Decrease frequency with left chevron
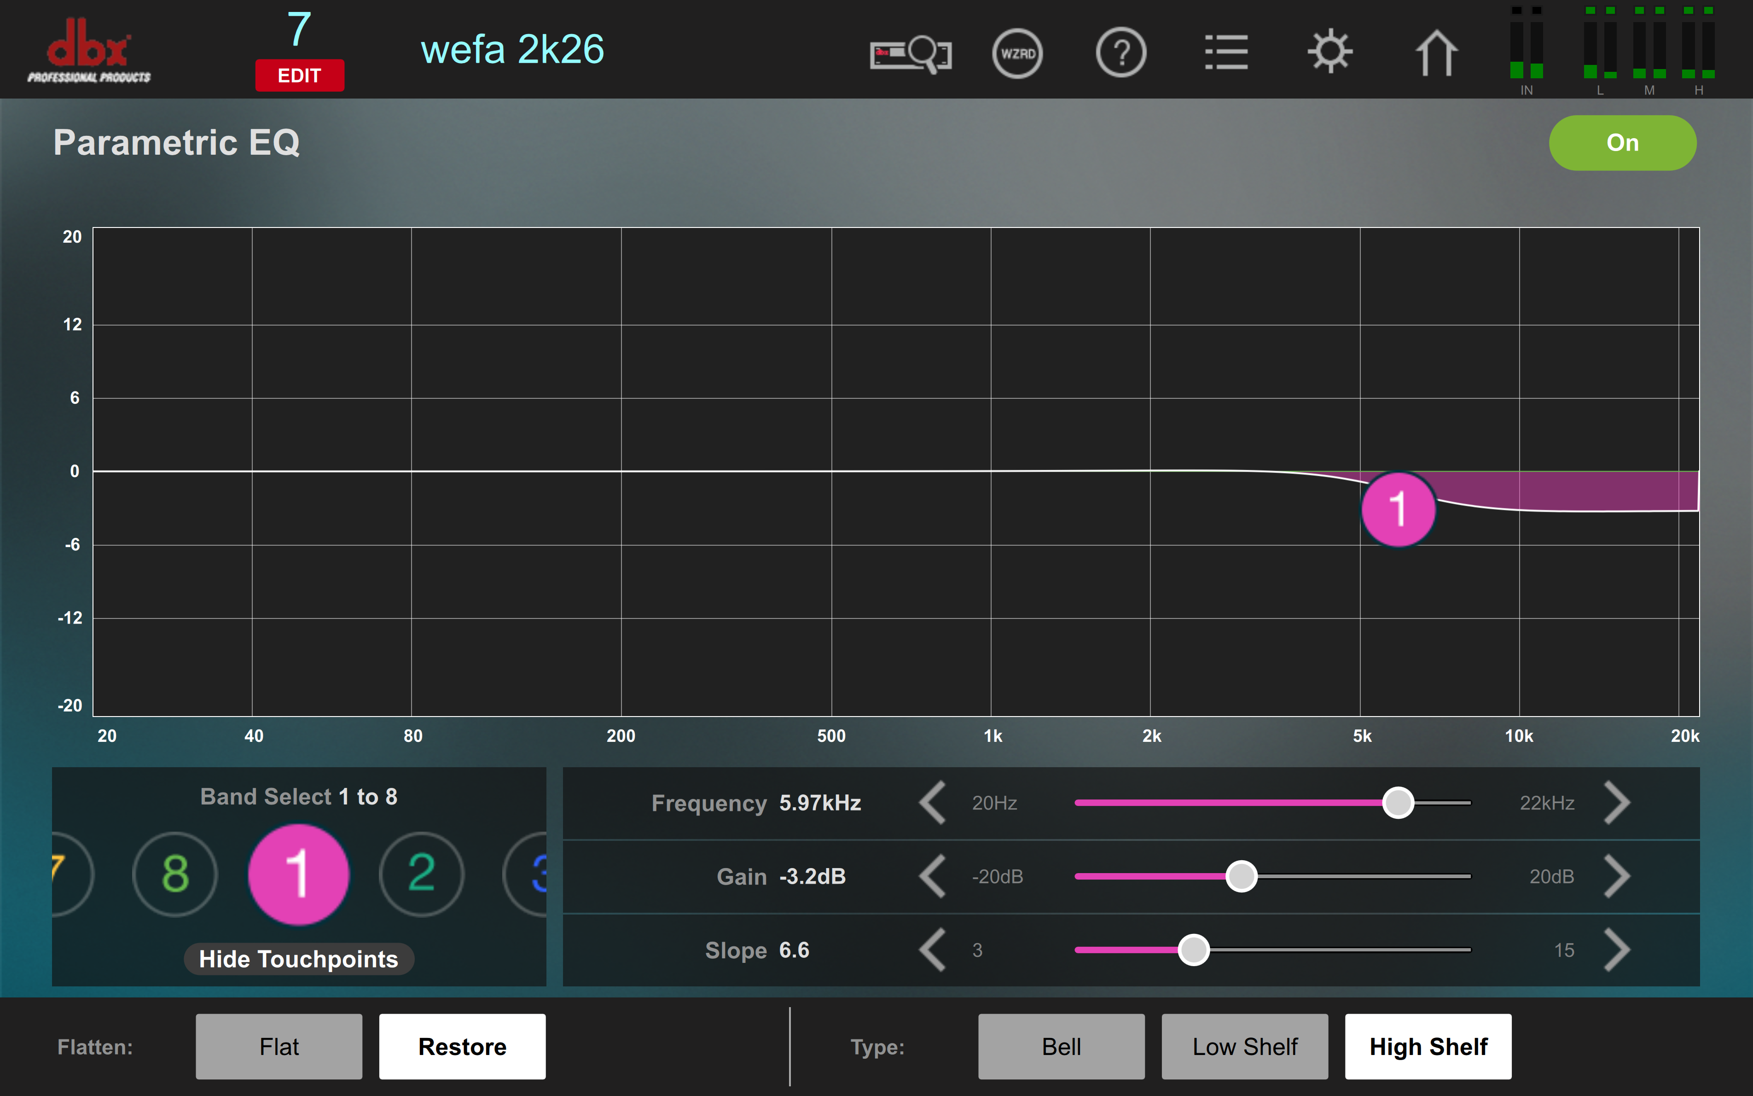This screenshot has width=1753, height=1096. pos(933,802)
